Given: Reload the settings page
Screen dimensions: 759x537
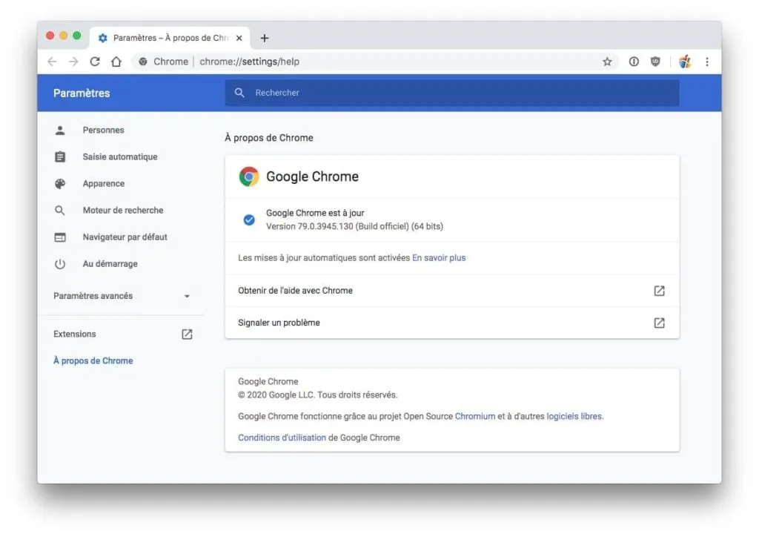Looking at the screenshot, I should (x=95, y=62).
